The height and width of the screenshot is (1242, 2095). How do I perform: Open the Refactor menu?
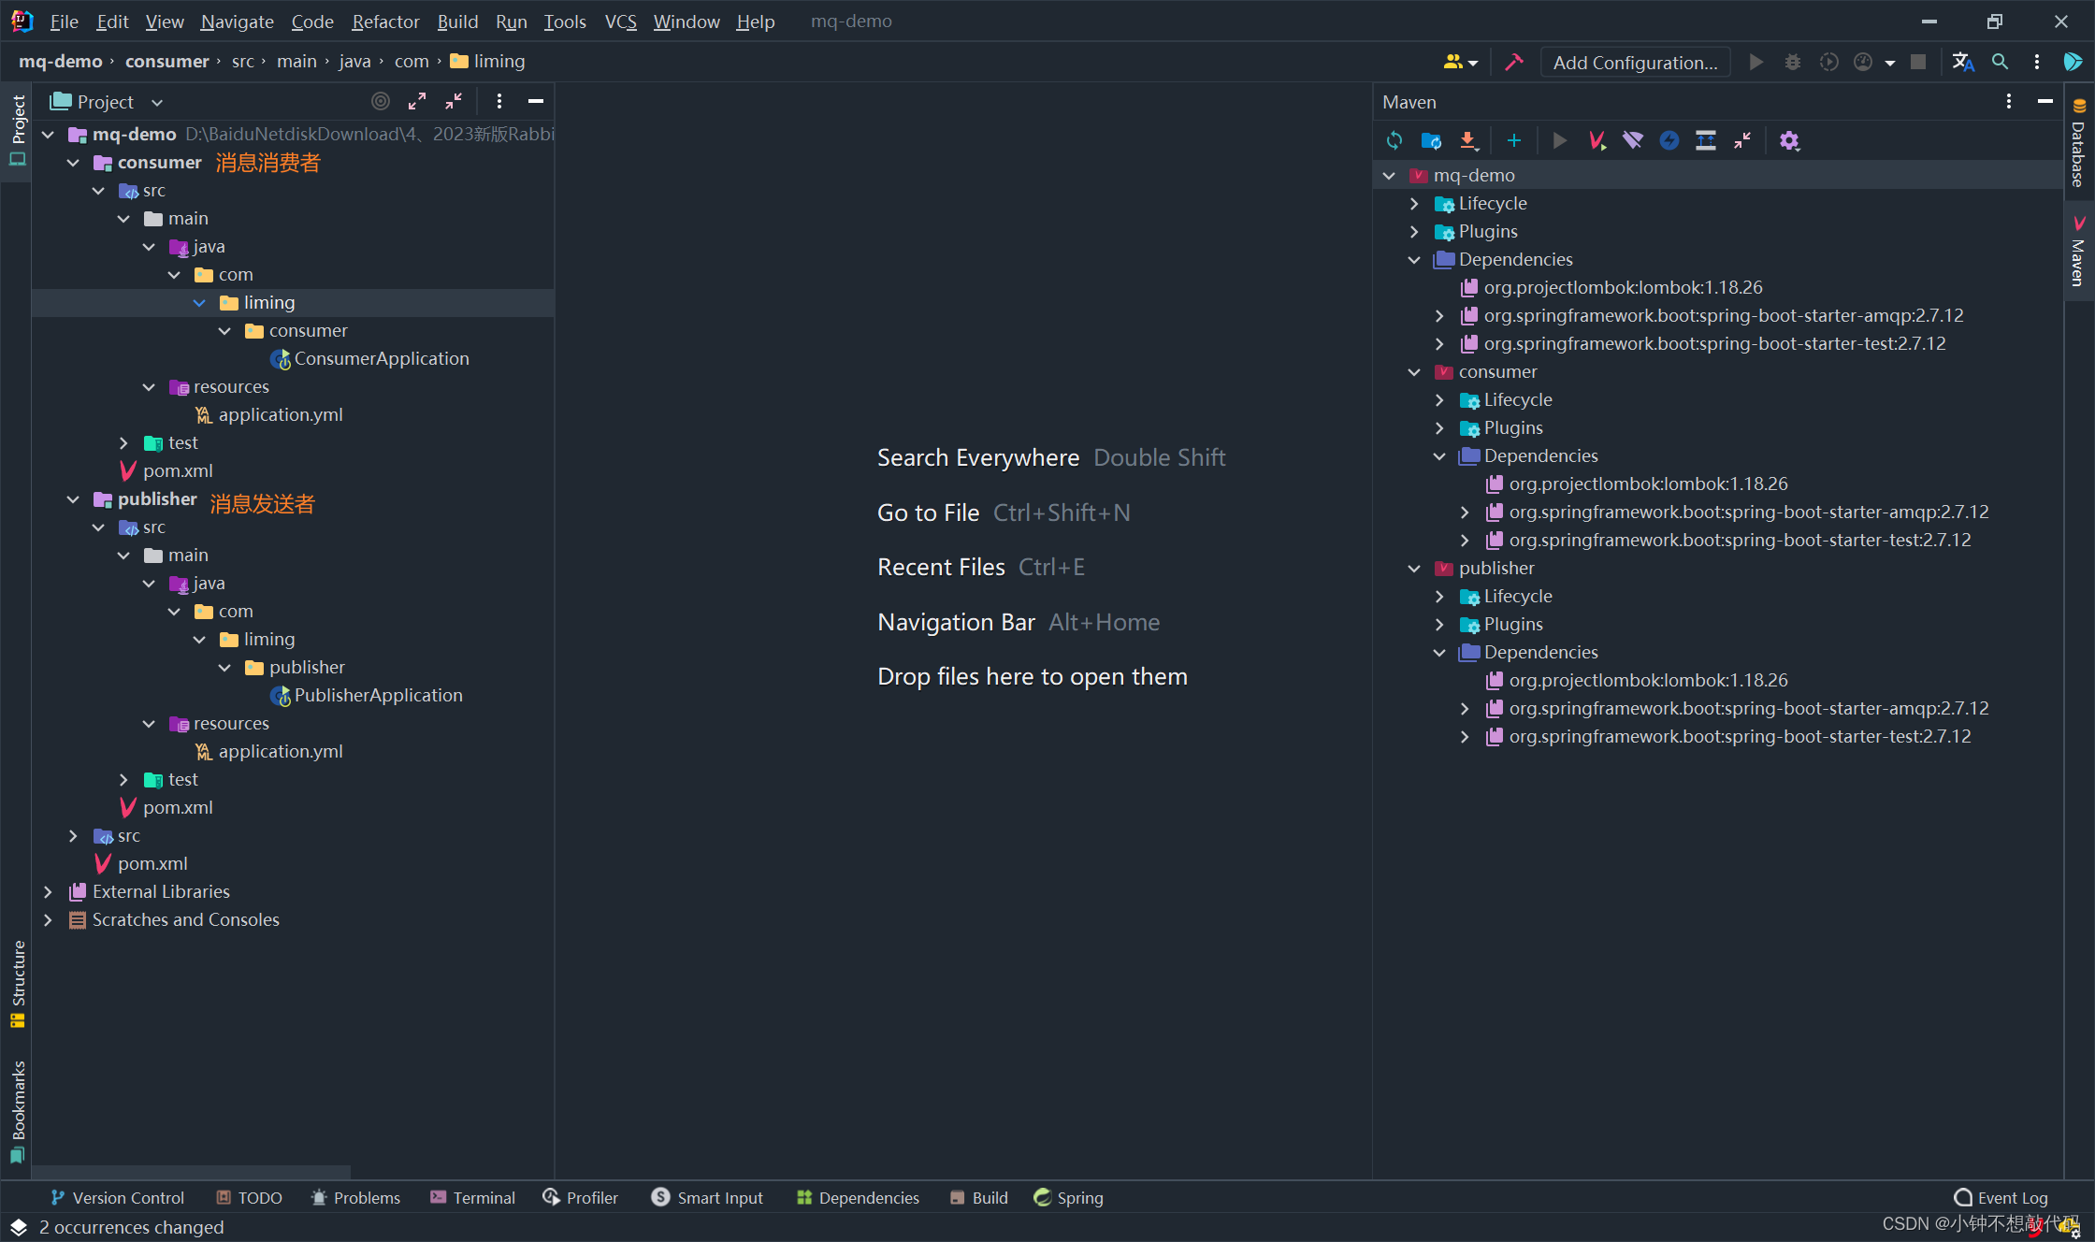tap(385, 21)
